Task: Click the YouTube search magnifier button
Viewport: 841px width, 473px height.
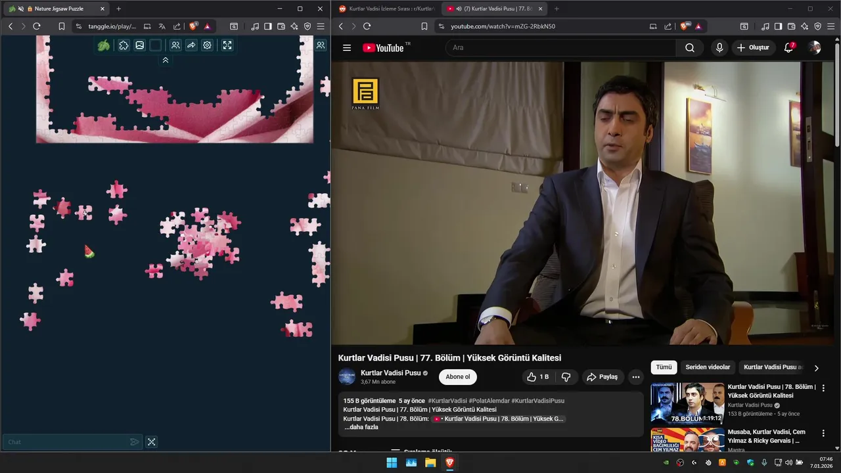Action: 689,48
